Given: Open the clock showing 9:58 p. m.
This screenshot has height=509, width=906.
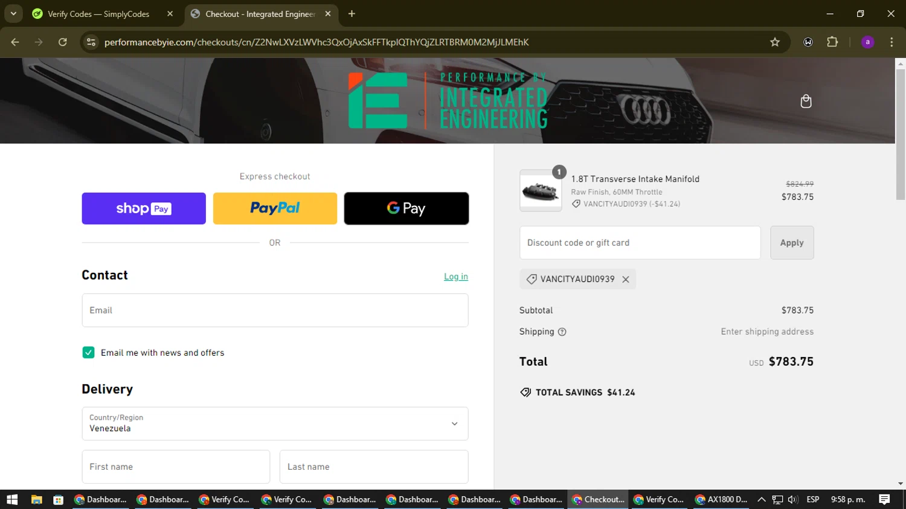Looking at the screenshot, I should click(848, 499).
